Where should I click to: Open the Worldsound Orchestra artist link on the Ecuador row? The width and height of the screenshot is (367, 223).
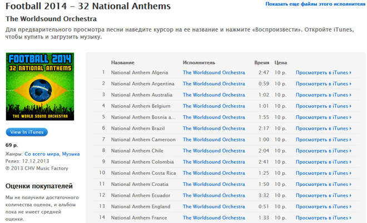(x=214, y=195)
